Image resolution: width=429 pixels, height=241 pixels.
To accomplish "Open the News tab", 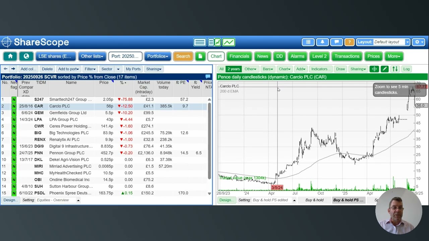I will pos(263,56).
